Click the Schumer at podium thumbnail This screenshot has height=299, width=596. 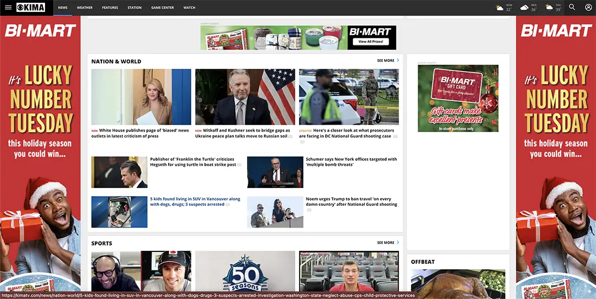pos(275,172)
